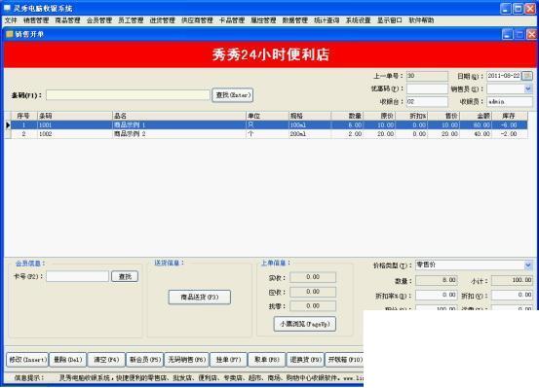Click the 新会员(F5) button
The height and width of the screenshot is (388, 539).
click(144, 360)
